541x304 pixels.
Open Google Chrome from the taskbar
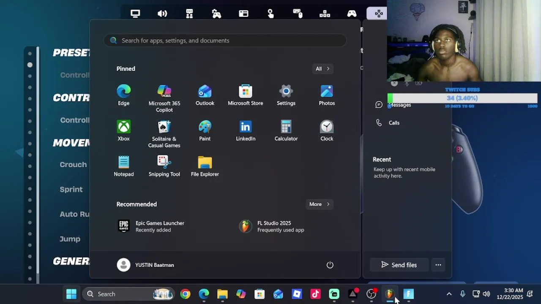(x=185, y=294)
